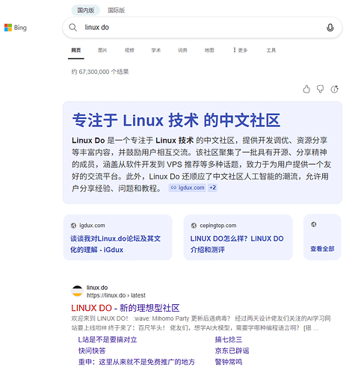Switch to the 视频 tab
This screenshot has height=373, width=355.
click(129, 50)
